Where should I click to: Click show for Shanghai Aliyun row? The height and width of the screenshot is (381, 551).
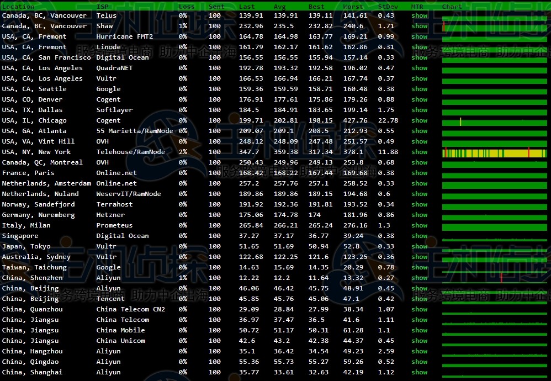(419, 372)
